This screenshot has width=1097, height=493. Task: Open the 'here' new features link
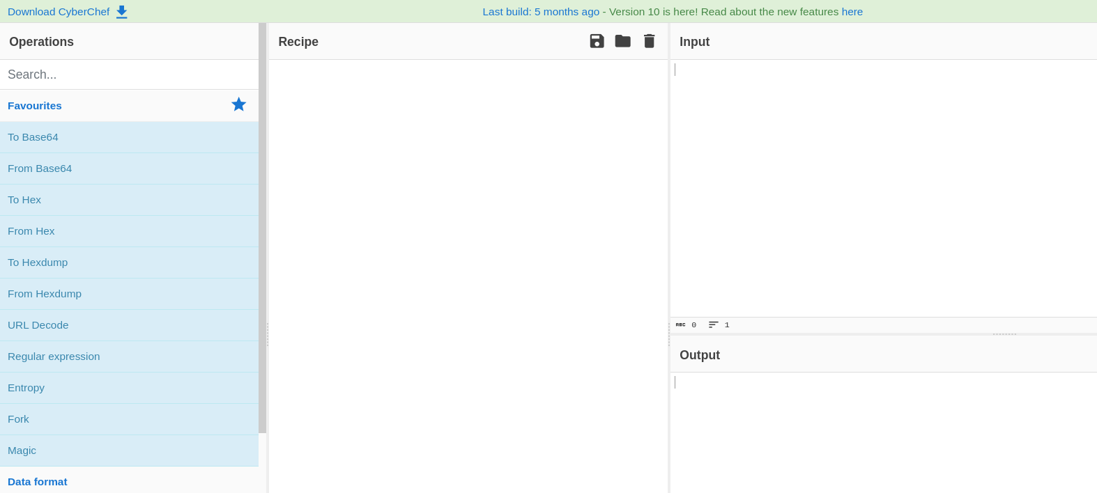tap(852, 12)
